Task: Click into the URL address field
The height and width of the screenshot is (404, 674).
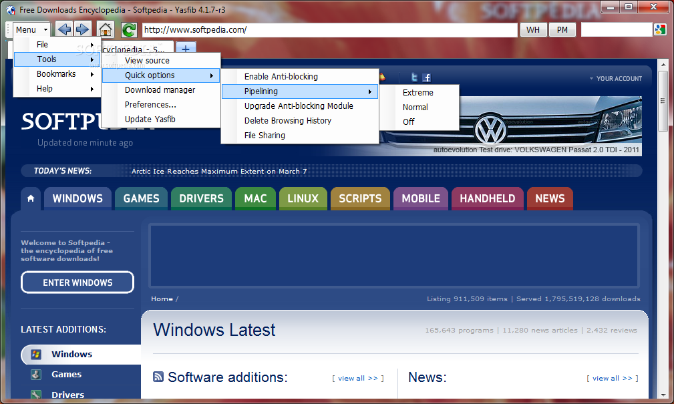Action: point(329,29)
